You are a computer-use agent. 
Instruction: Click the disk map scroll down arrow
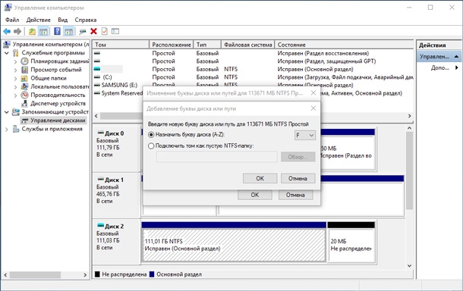click(410, 266)
